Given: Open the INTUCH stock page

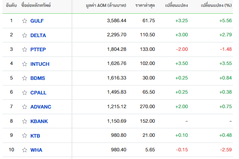Looking at the screenshot, I should click(x=40, y=64).
